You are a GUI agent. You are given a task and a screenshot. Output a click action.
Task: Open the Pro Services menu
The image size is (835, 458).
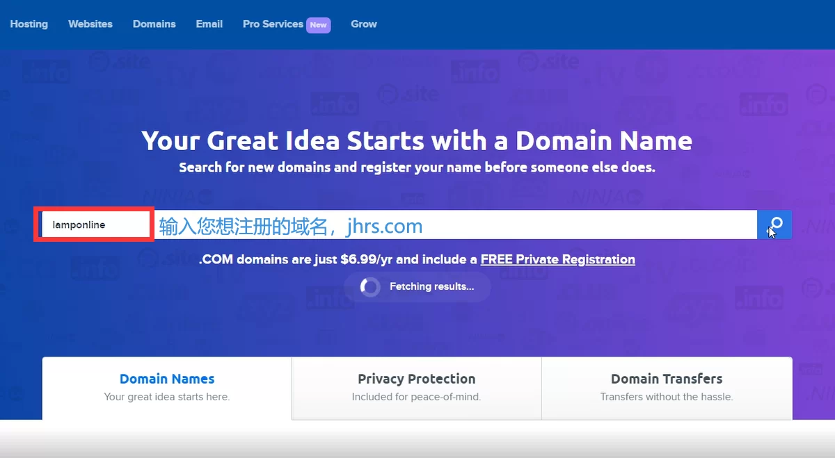(x=273, y=24)
